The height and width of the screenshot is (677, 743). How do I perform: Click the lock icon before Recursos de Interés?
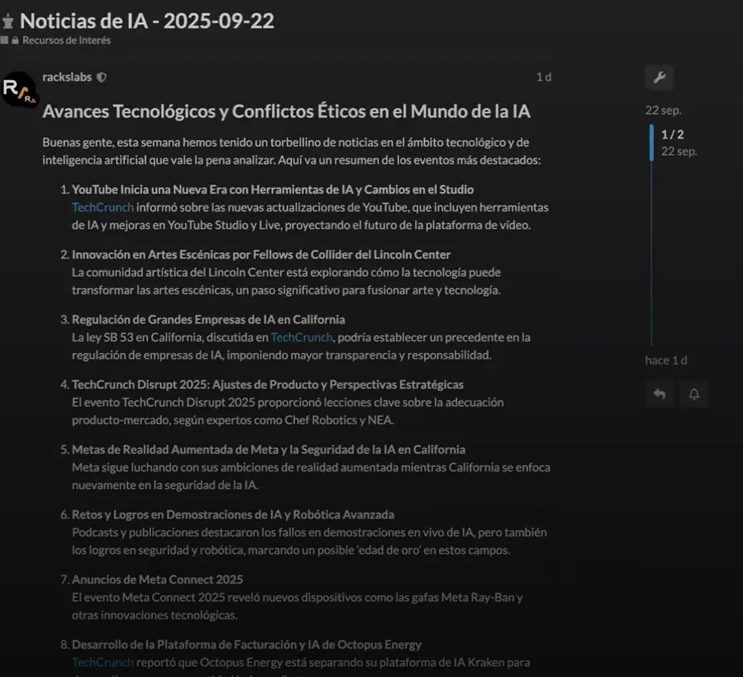15,40
